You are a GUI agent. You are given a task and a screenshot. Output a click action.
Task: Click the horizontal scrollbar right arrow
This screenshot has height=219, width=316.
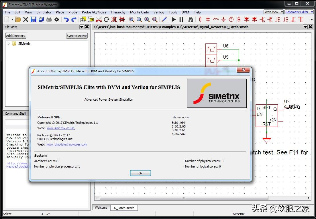309,198
